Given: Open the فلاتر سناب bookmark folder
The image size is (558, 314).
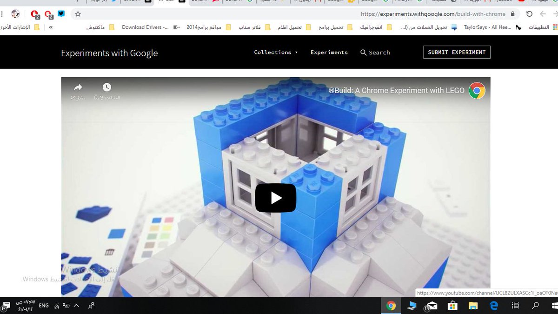Looking at the screenshot, I should point(254,27).
